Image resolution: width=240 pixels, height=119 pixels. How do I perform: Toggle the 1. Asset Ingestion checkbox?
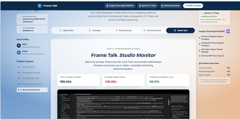18,67
